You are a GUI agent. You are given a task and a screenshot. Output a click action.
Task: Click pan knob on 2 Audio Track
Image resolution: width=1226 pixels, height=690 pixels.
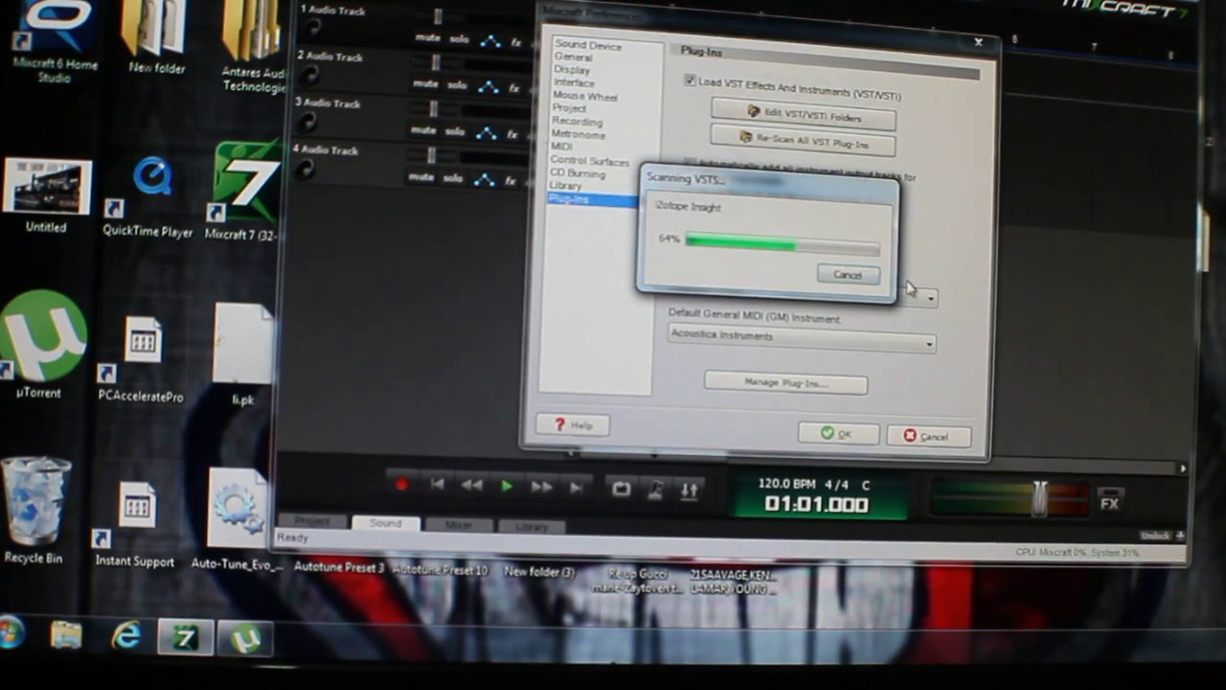click(309, 75)
